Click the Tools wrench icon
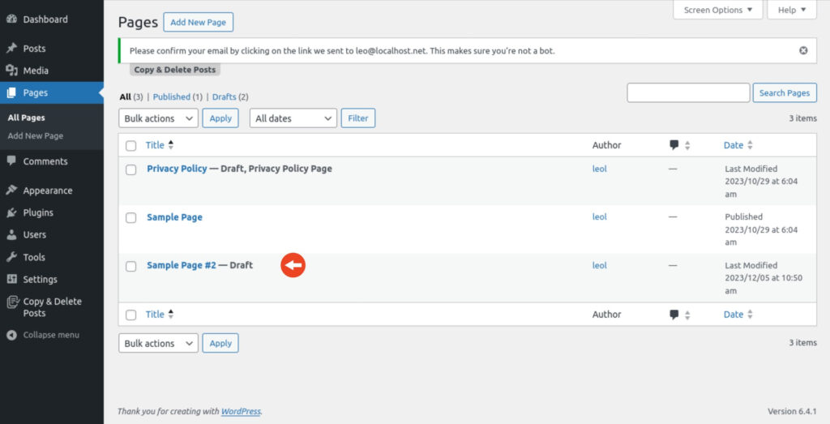 coord(11,257)
